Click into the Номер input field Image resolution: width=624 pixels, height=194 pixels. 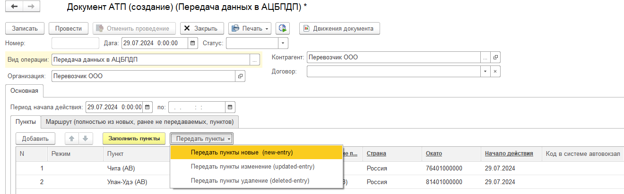coord(74,43)
